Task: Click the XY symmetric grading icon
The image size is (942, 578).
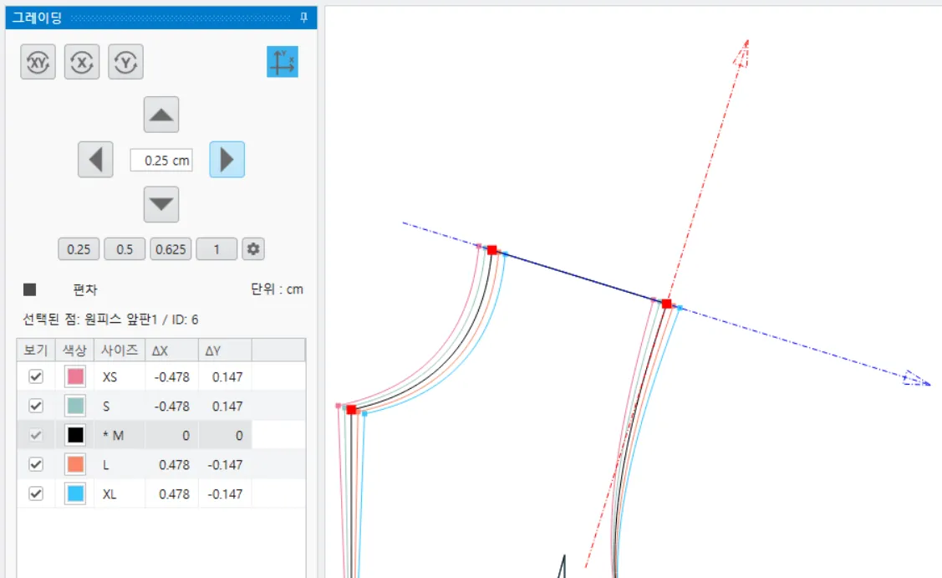Action: click(x=38, y=62)
